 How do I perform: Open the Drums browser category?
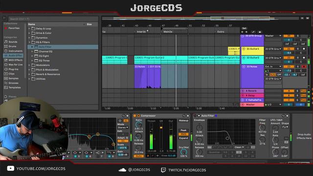click(x=12, y=46)
